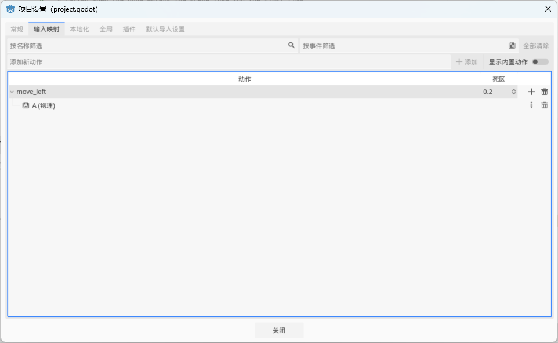558x343 pixels.
Task: Click the 添加 button
Action: [x=466, y=61]
